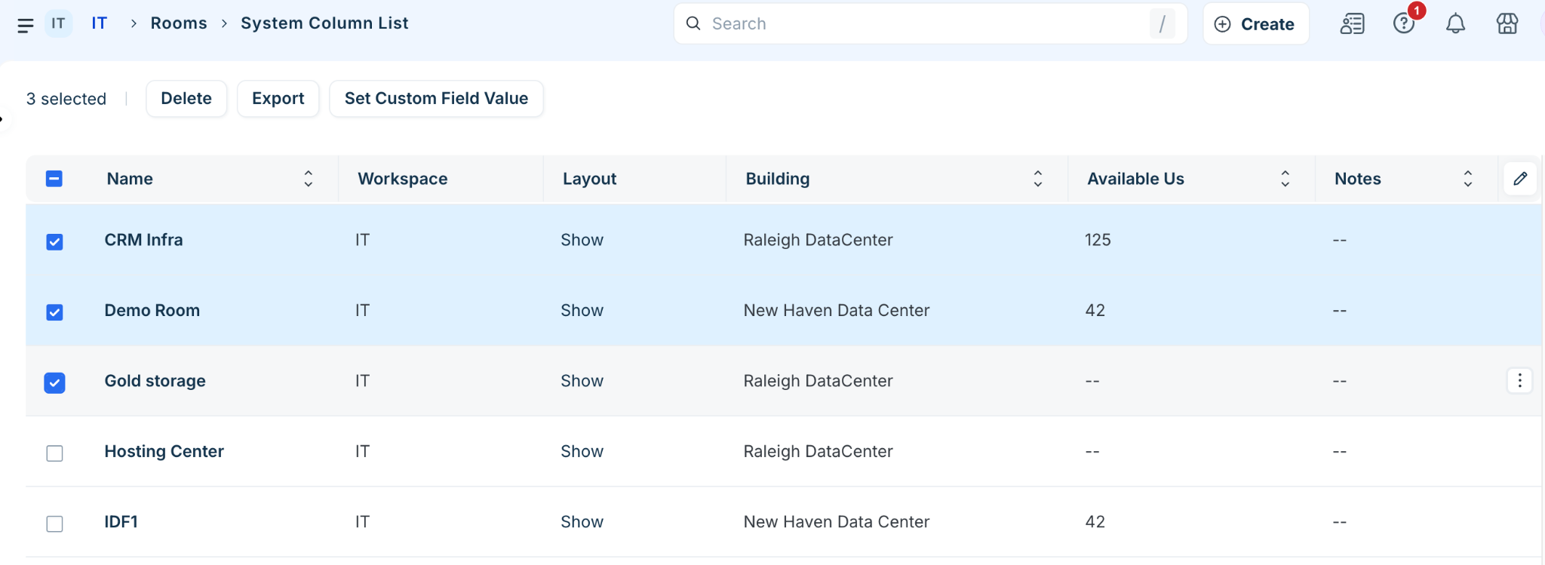
Task: Click Set Custom Field Value button
Action: 436,99
